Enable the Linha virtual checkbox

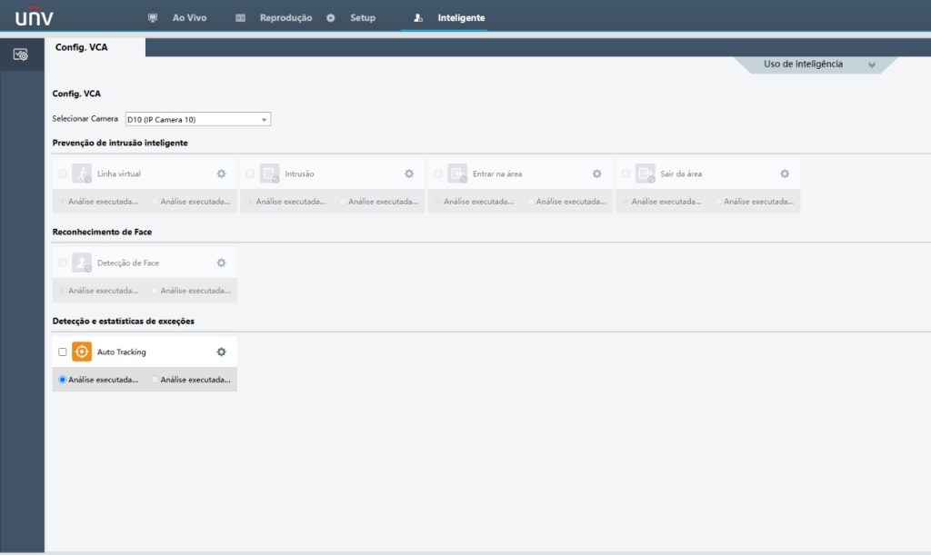tap(63, 173)
